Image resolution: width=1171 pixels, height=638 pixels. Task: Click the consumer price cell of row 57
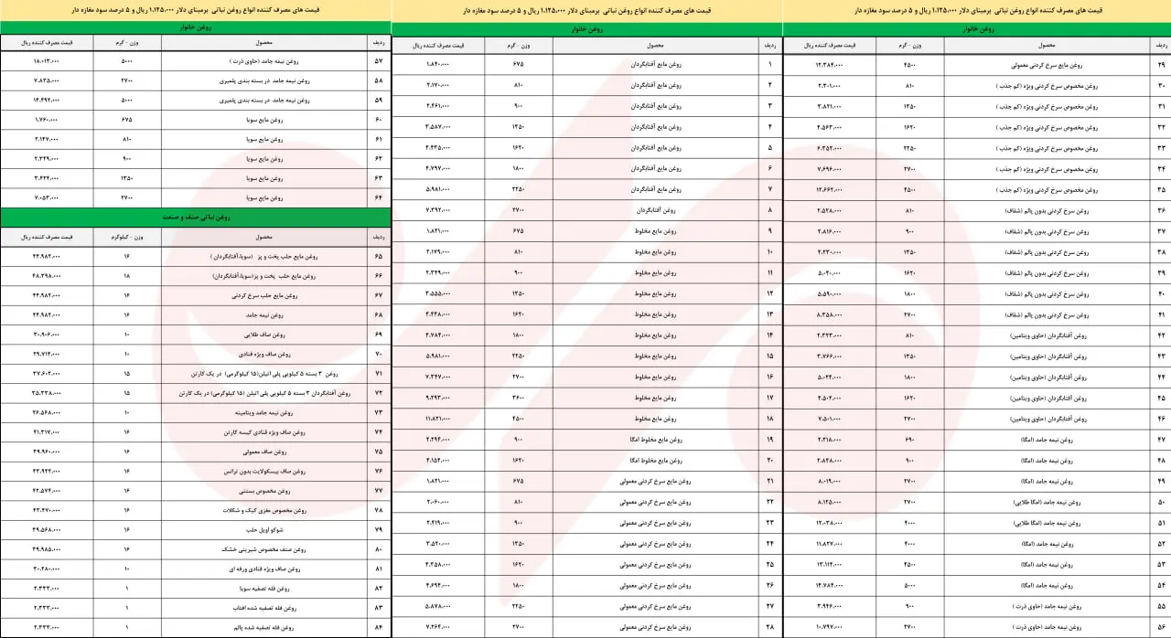pos(47,61)
